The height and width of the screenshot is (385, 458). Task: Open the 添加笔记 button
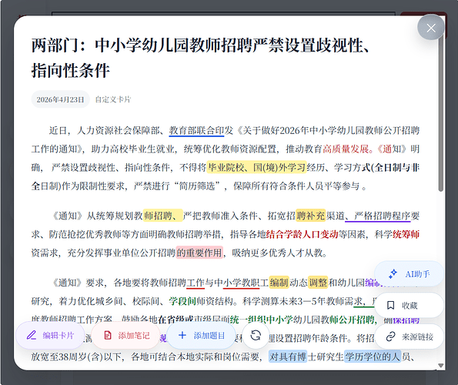(126, 336)
